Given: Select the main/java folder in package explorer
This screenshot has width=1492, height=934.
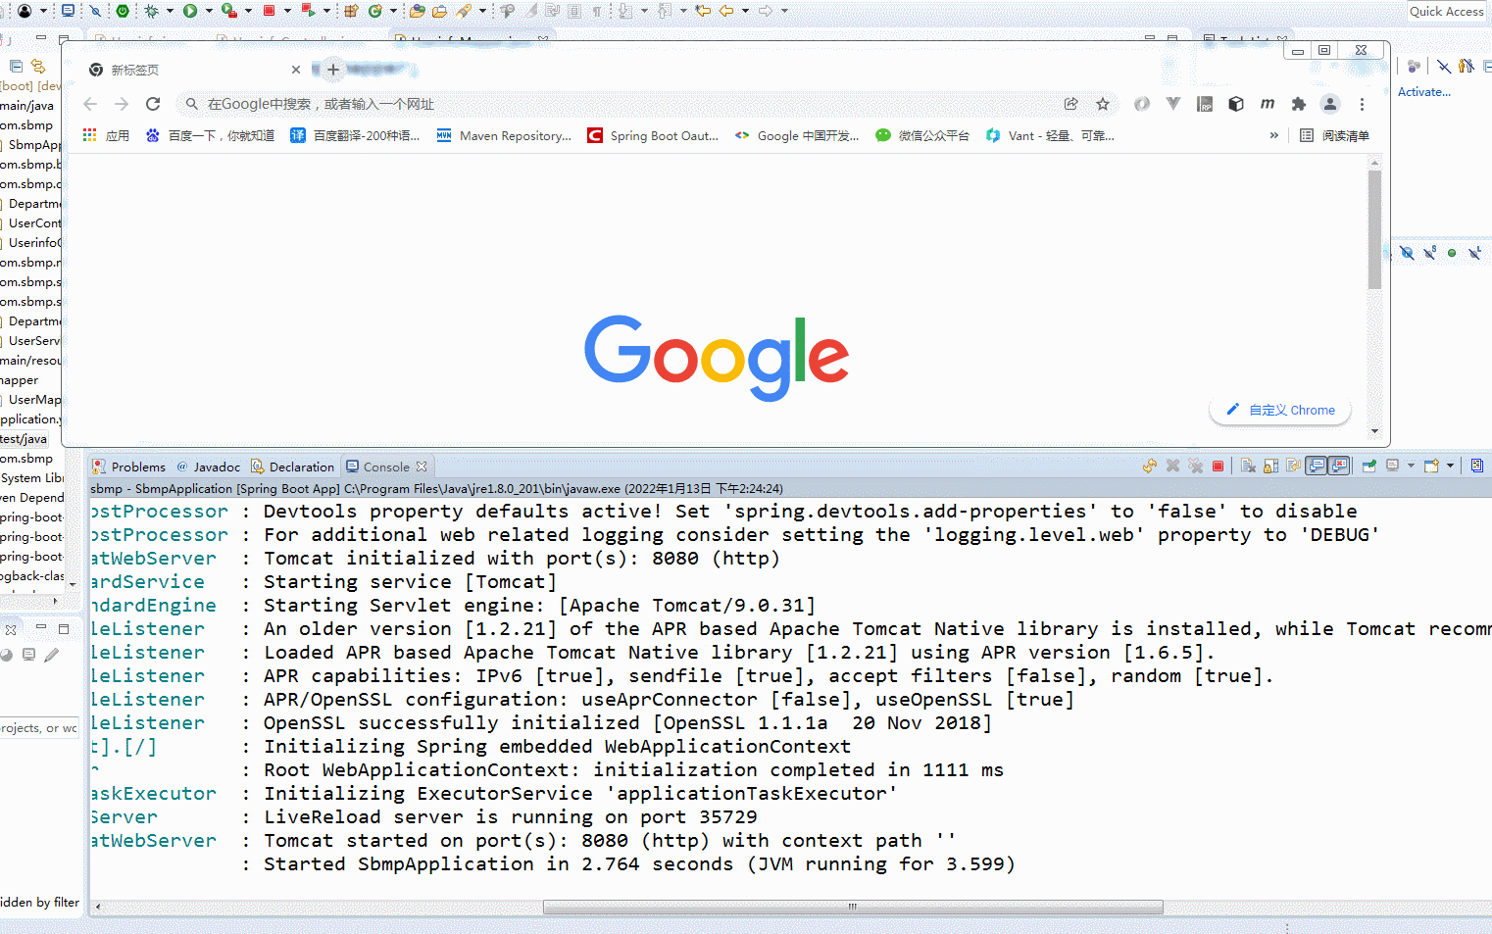Looking at the screenshot, I should 27,106.
